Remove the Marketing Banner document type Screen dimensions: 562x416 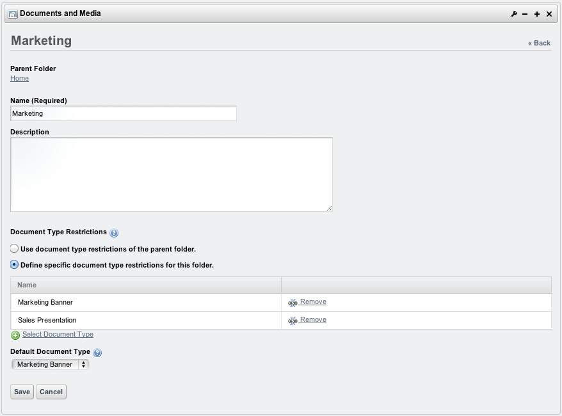pyautogui.click(x=313, y=301)
